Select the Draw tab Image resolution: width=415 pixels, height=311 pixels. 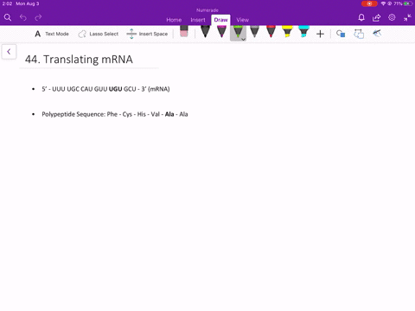[220, 20]
